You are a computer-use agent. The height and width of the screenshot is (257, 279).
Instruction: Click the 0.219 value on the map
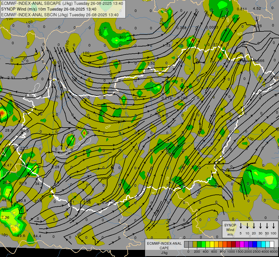pyautogui.click(x=167, y=98)
